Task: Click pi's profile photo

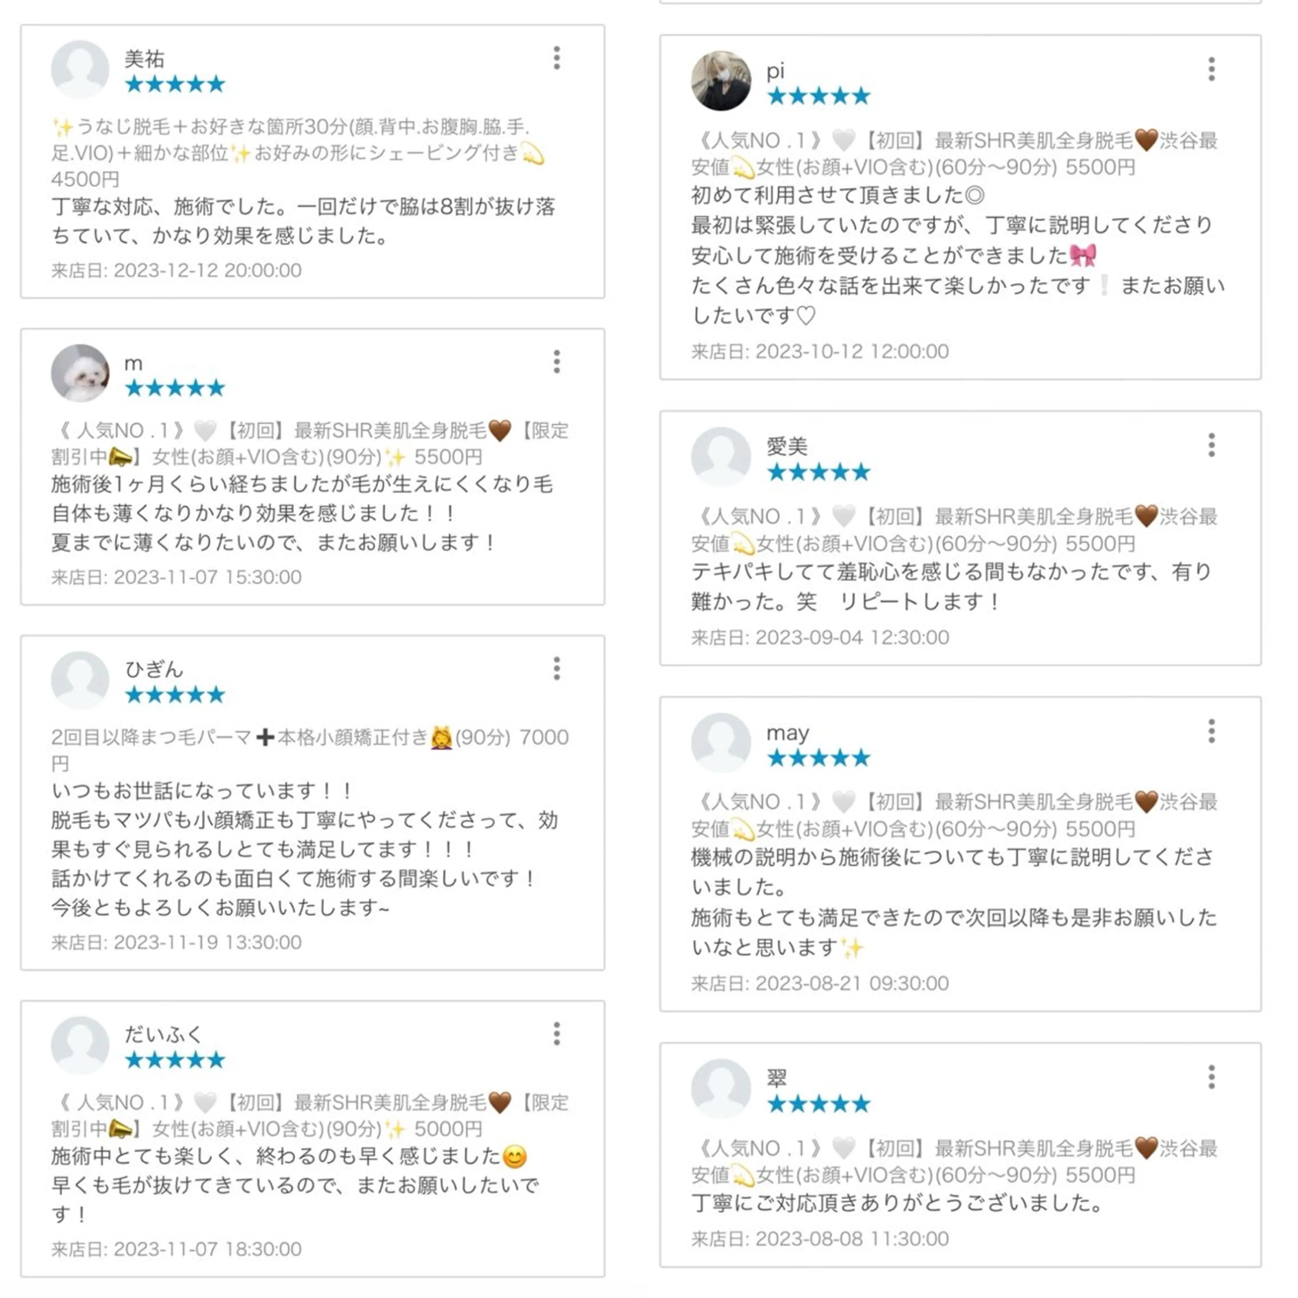Action: 722,79
